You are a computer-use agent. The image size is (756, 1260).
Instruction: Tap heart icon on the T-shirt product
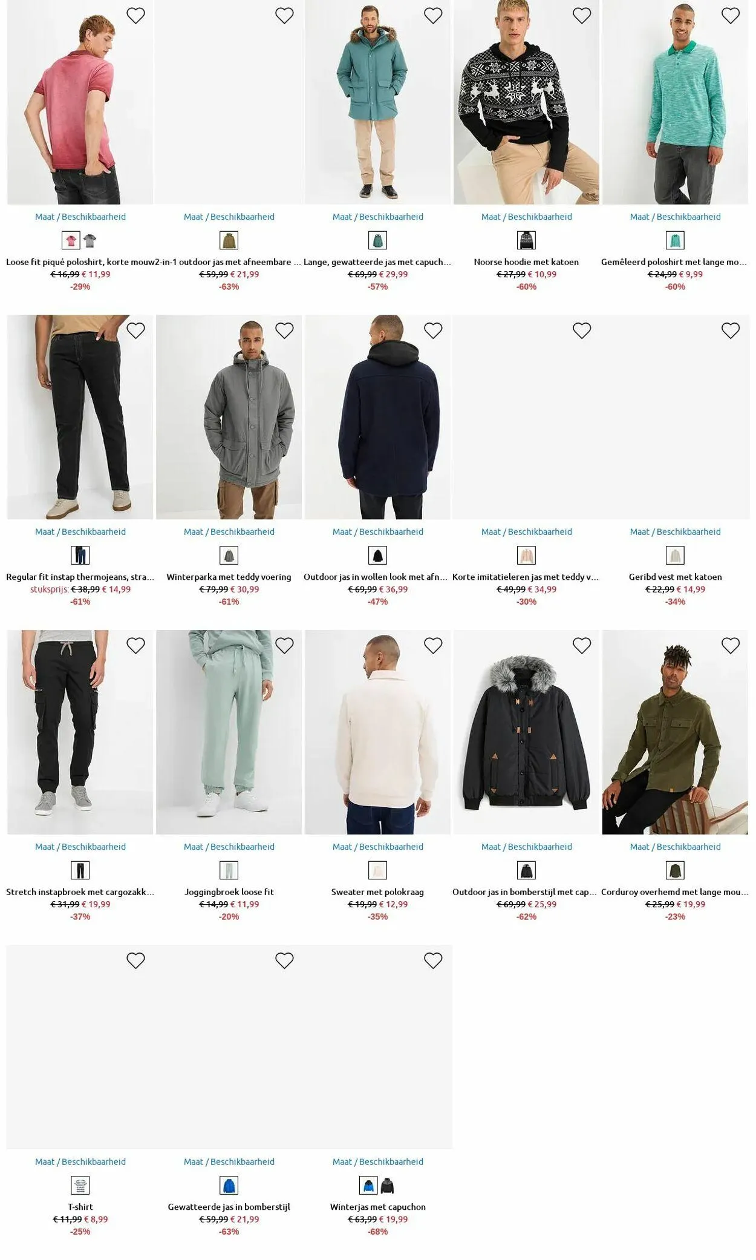(x=135, y=960)
